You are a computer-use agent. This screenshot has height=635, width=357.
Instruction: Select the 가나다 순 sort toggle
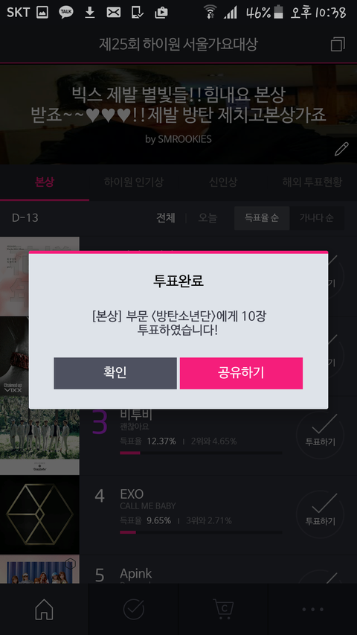pos(317,218)
